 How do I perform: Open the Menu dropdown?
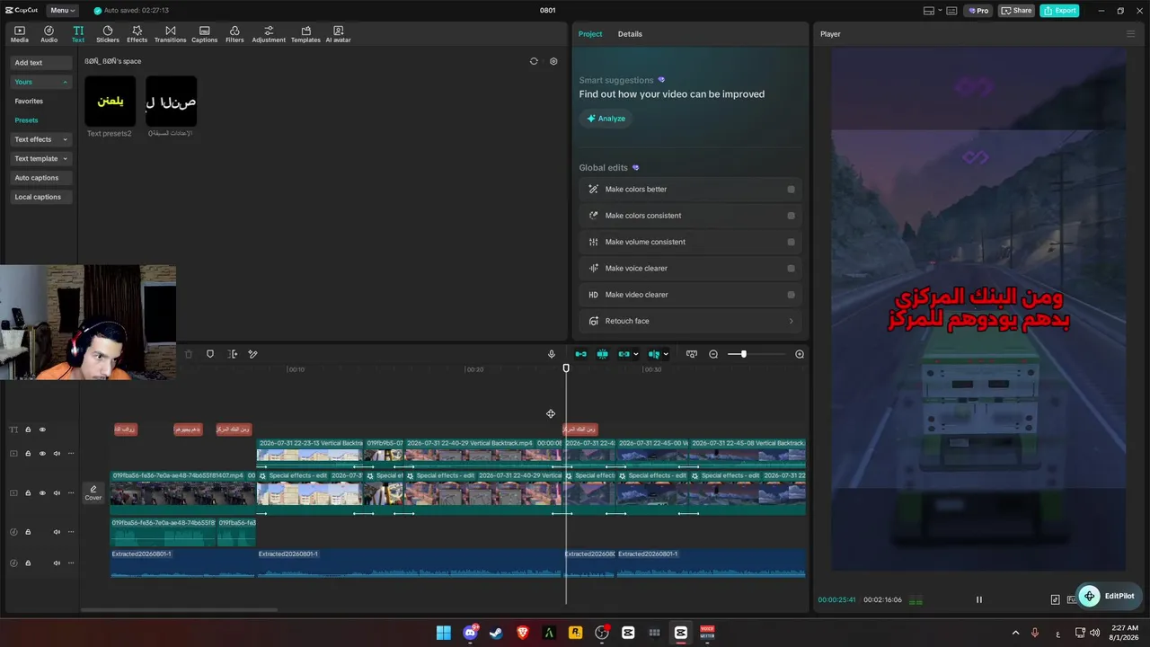62,11
